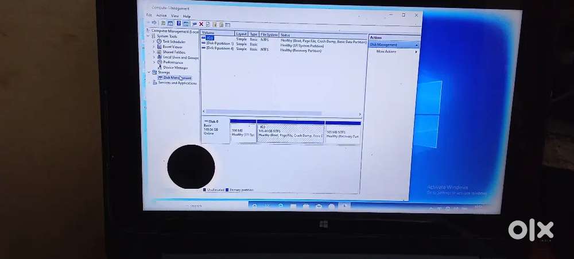Viewport: 574px width, 259px height.
Task: Select the (C:) volume row
Action: tap(210, 38)
